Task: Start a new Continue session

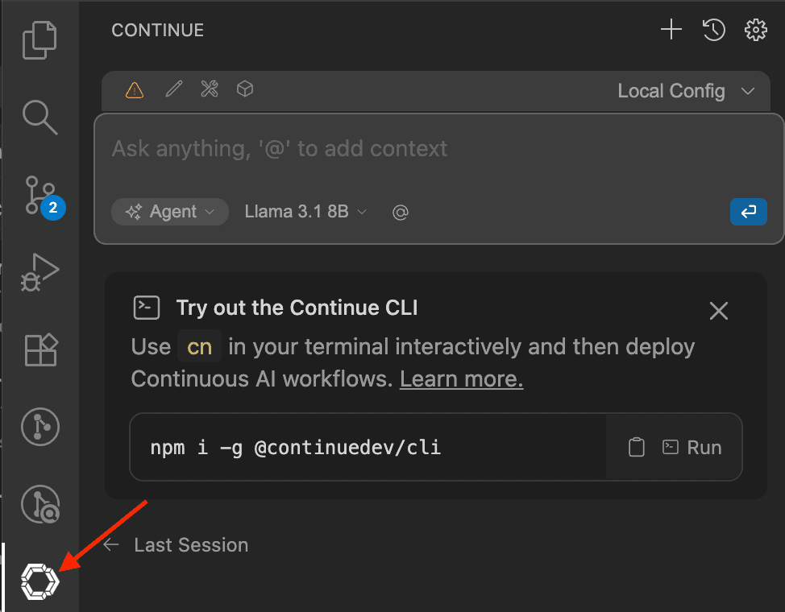Action: (671, 30)
